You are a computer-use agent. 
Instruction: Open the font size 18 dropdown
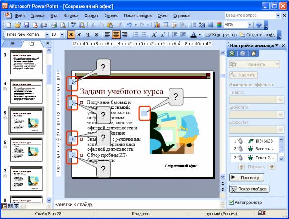click(x=62, y=34)
